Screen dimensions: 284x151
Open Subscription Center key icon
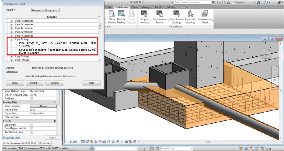(x=219, y=2)
